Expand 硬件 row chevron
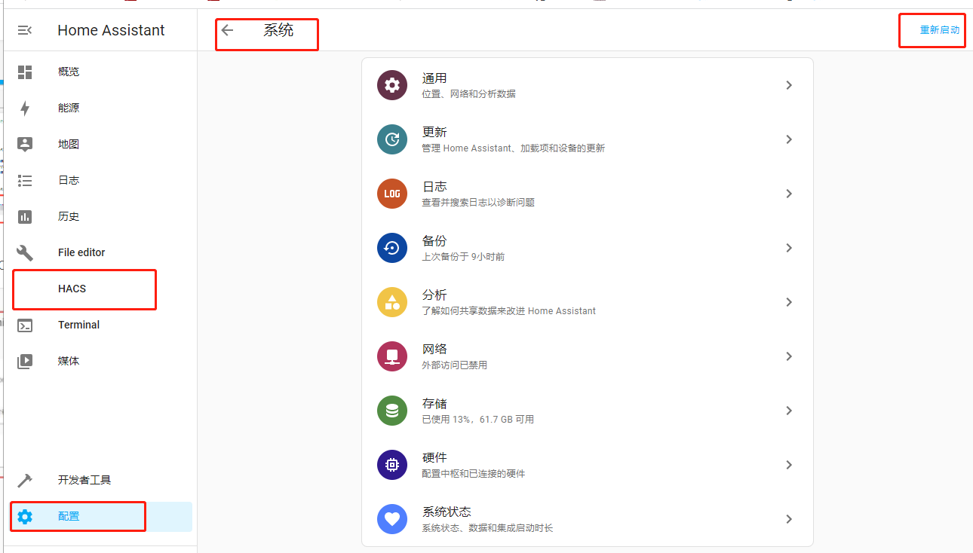The width and height of the screenshot is (973, 553). 789,465
